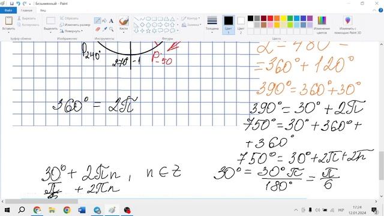Open File Explorer from the taskbar
This screenshot has width=384, height=216.
point(52,210)
